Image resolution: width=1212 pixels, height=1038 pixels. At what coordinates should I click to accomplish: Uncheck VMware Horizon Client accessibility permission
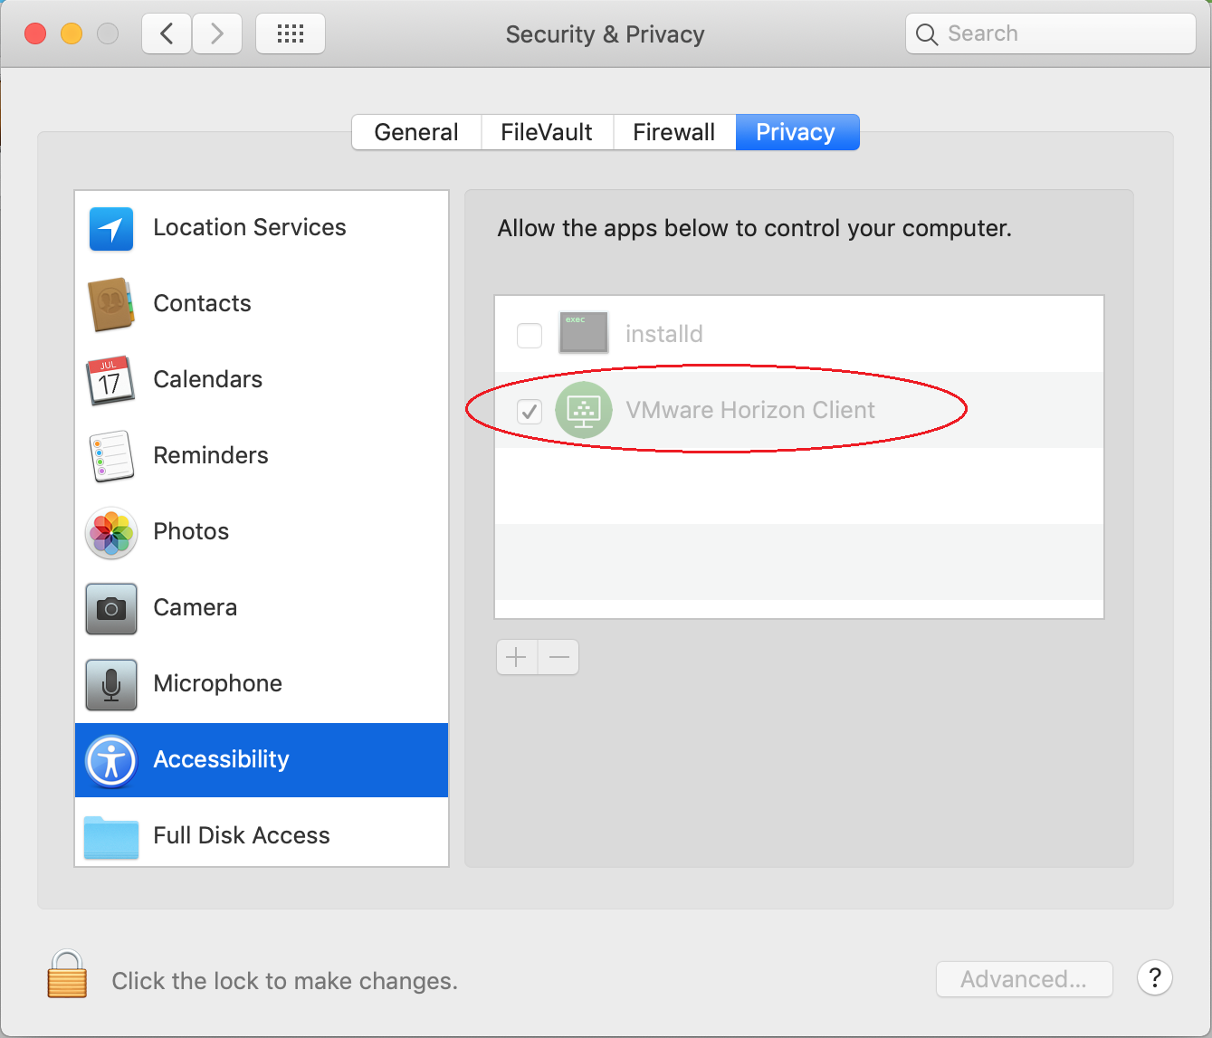(x=530, y=411)
